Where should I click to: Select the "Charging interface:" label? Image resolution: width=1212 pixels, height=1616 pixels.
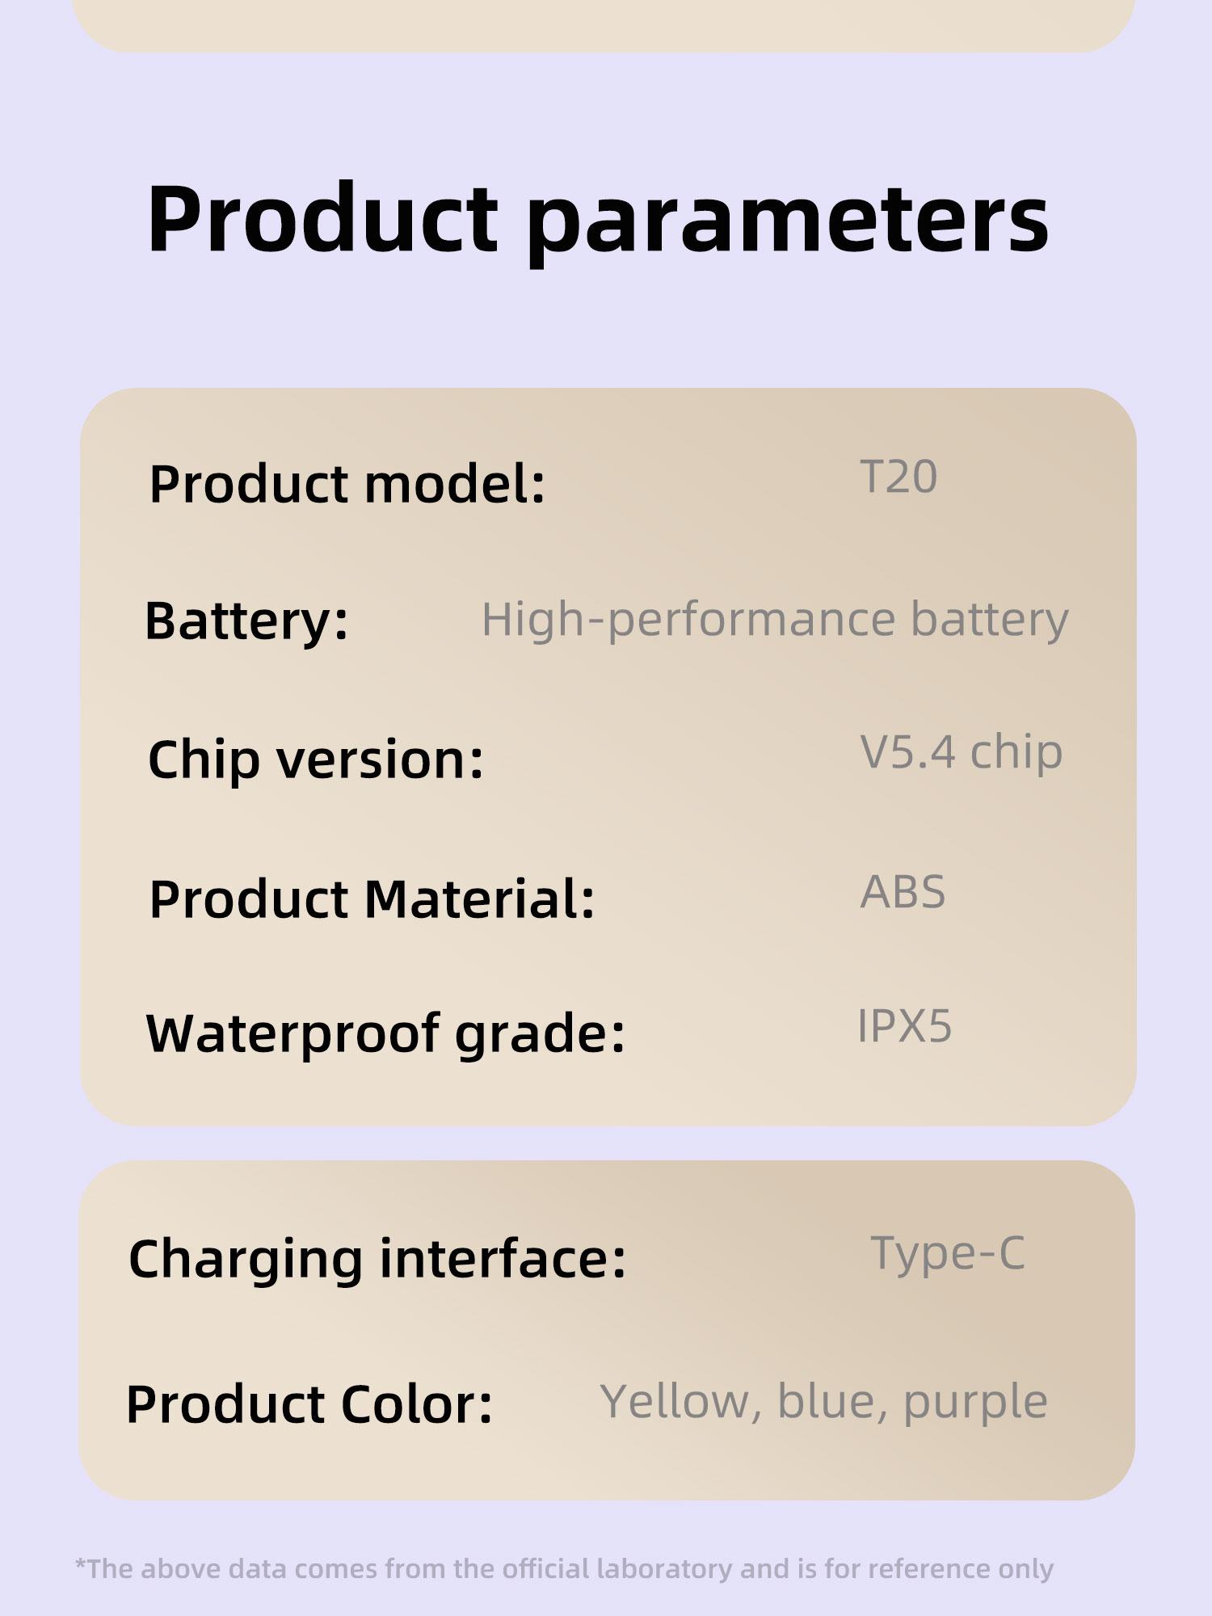(377, 1259)
